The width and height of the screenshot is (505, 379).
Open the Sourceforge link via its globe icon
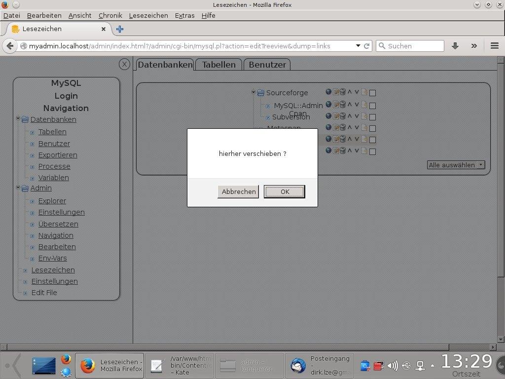coord(328,92)
